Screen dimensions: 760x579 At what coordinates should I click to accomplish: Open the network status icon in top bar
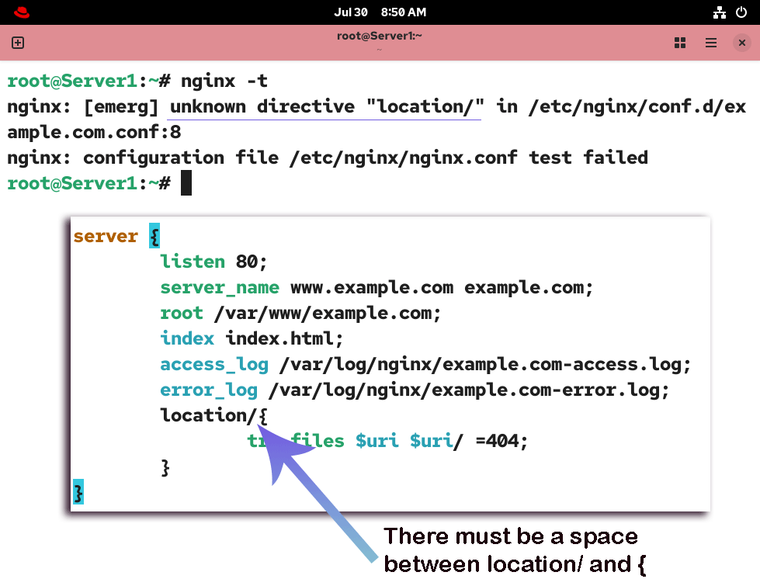pos(720,12)
